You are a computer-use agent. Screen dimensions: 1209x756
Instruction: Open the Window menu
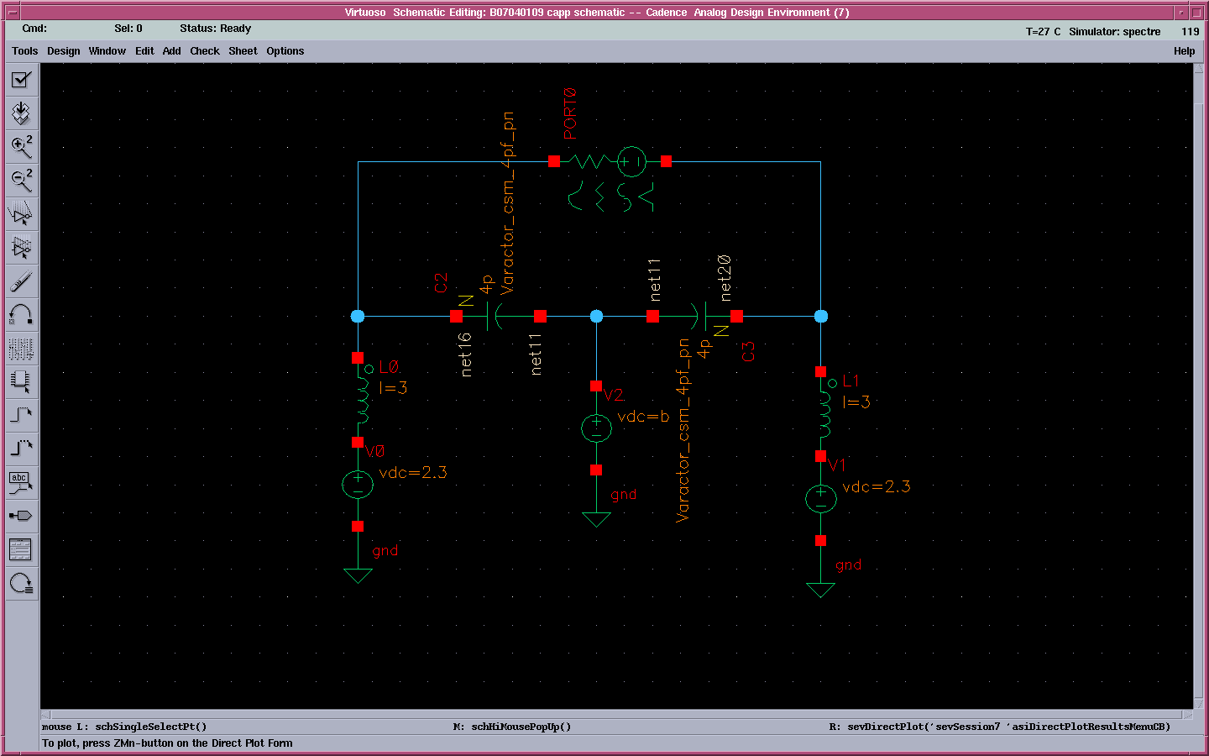click(x=107, y=51)
